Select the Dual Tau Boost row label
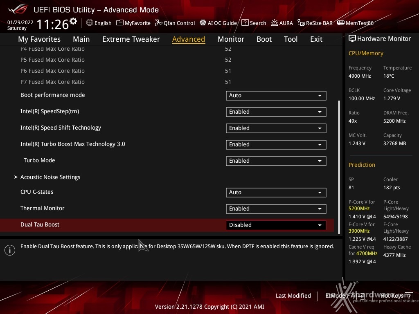419x314 pixels. pyautogui.click(x=40, y=224)
